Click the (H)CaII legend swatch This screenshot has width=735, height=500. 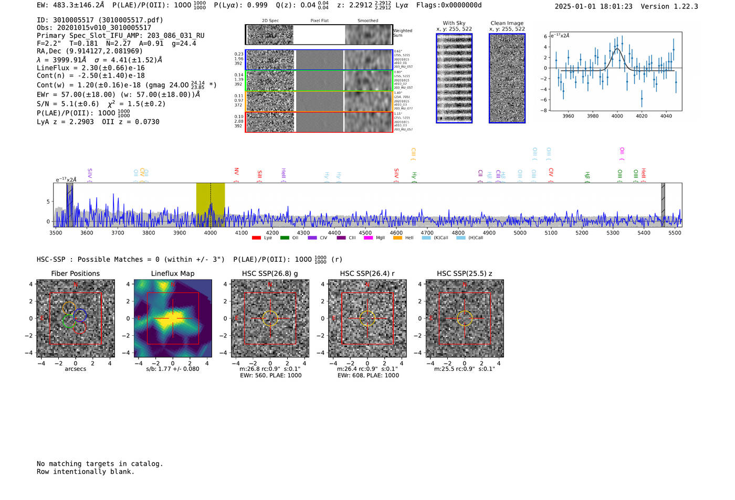[x=461, y=238]
